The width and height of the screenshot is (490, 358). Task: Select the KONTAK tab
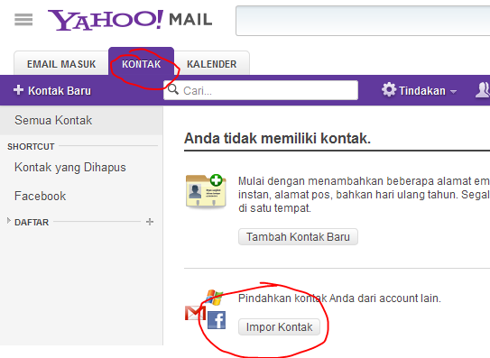pos(142,61)
